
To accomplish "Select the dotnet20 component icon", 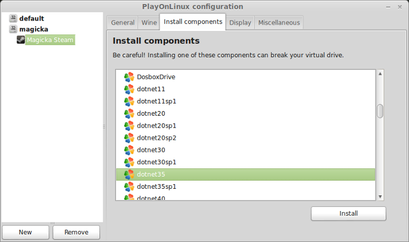I will coord(129,113).
